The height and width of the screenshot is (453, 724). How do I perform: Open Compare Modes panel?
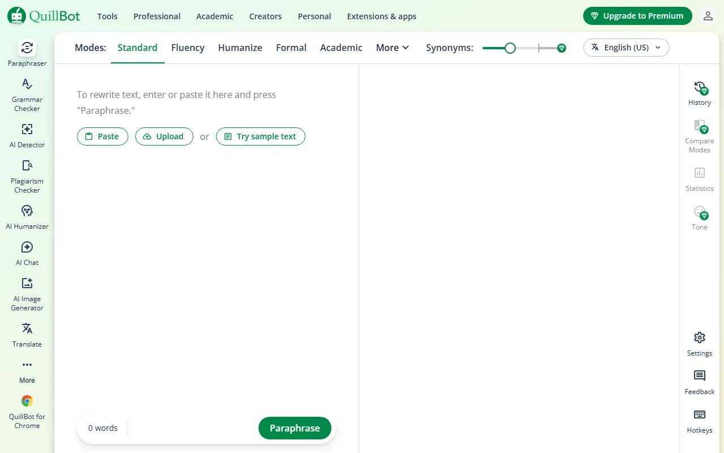tap(699, 136)
